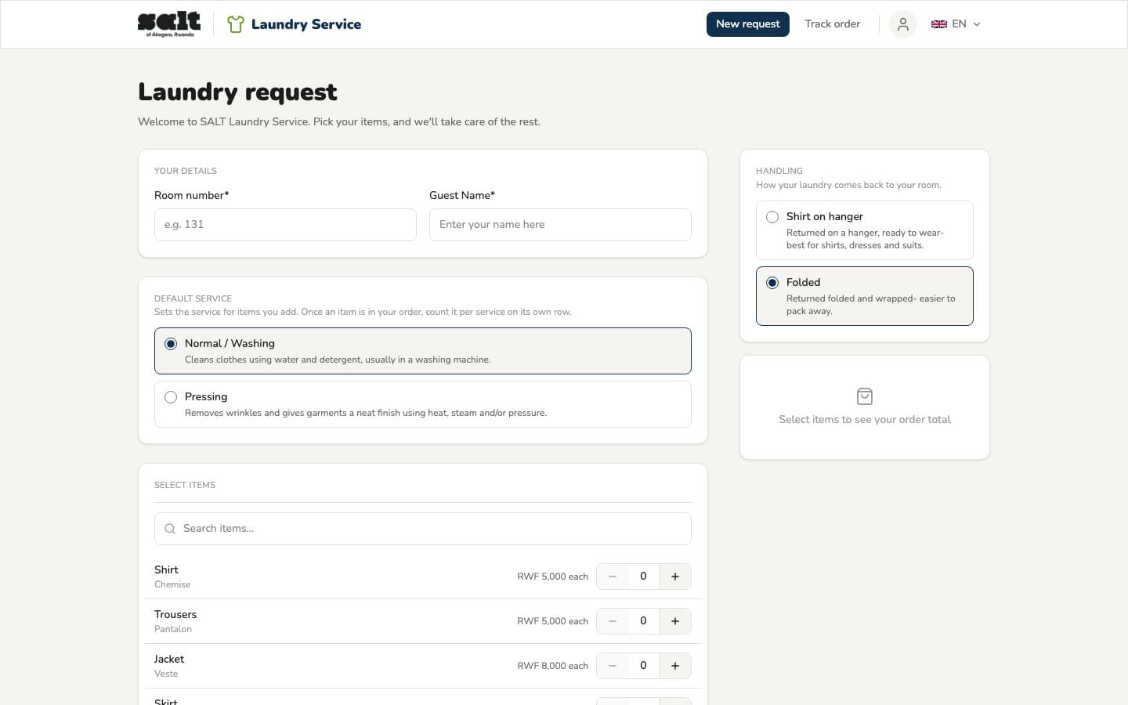Decrease Trousers quantity with minus button
Viewport: 1128px width, 705px height.
click(613, 621)
